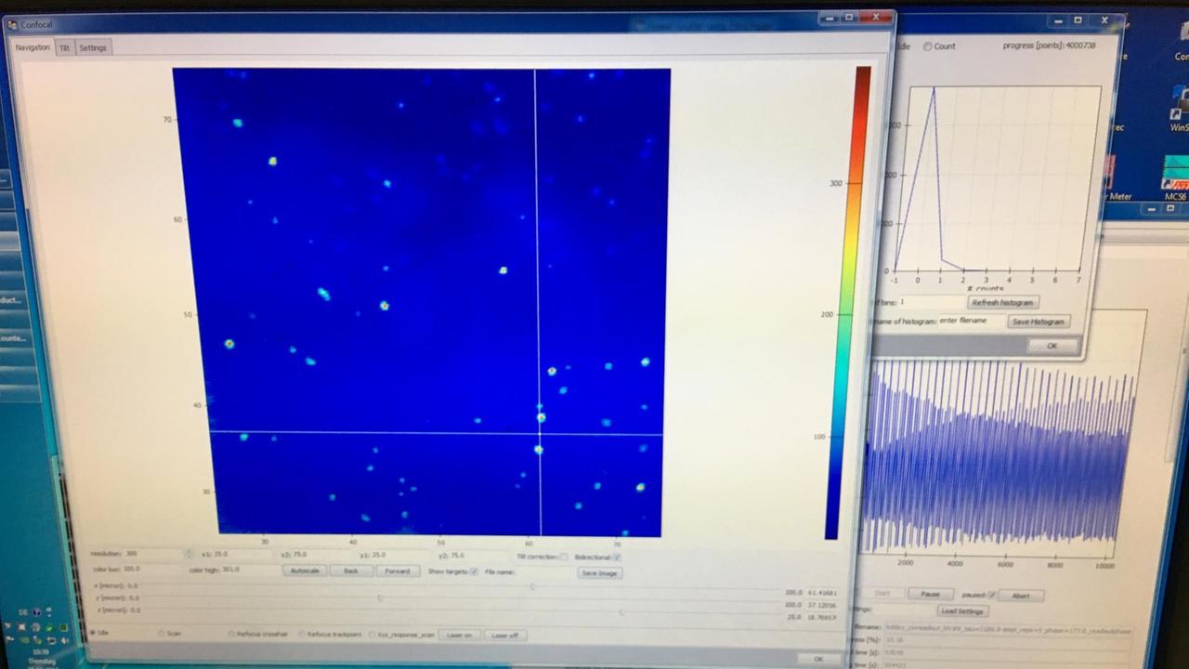Screen dimensions: 1189x669
Task: Toggle the Bidirectional checkbox
Action: [x=617, y=557]
